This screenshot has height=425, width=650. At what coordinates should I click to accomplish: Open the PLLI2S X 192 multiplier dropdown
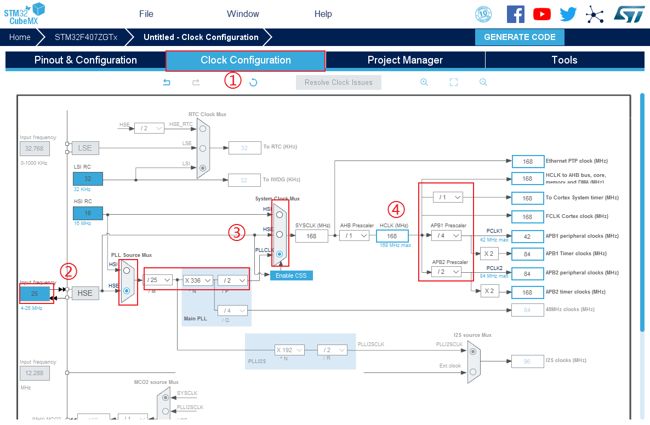coord(290,350)
